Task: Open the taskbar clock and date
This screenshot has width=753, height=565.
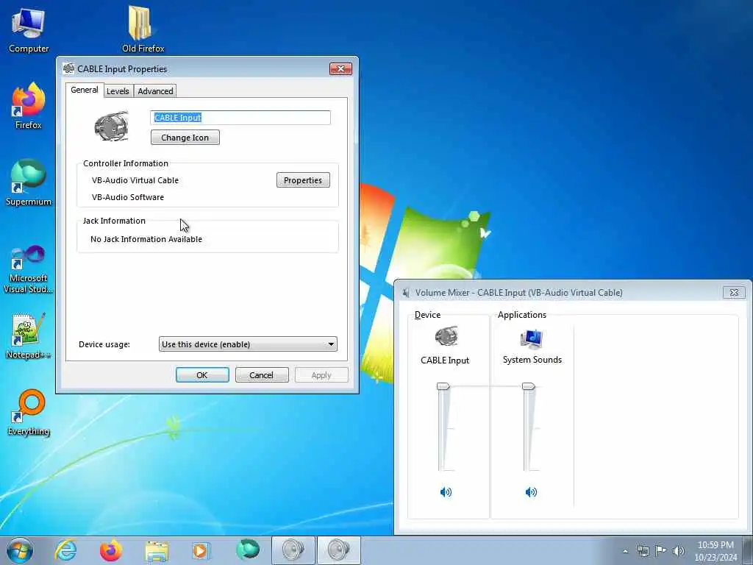Action: [715, 551]
